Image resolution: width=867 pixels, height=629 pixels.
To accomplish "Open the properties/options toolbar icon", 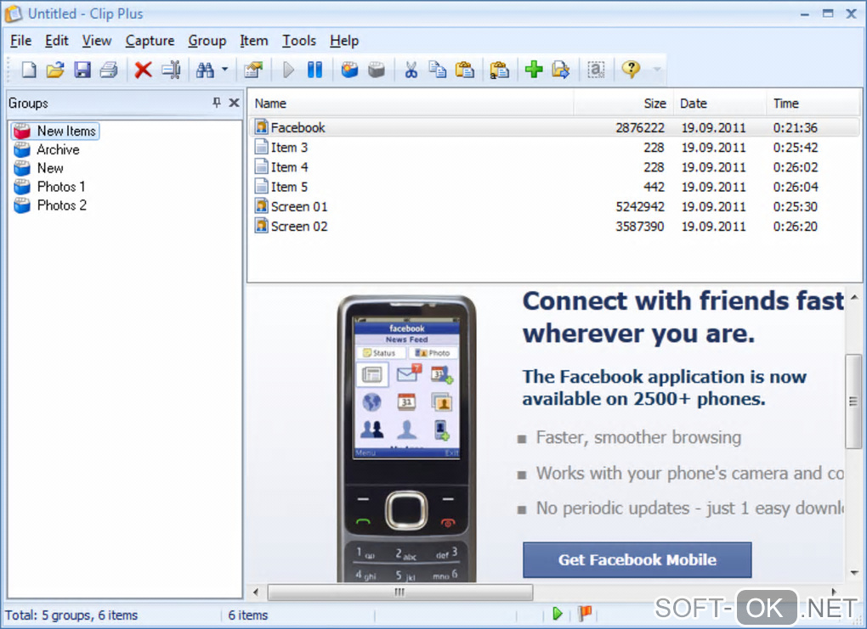I will (253, 70).
